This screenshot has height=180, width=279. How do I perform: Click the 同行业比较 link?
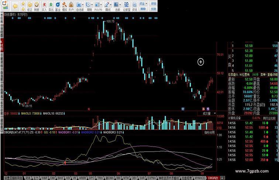[x=269, y=118]
